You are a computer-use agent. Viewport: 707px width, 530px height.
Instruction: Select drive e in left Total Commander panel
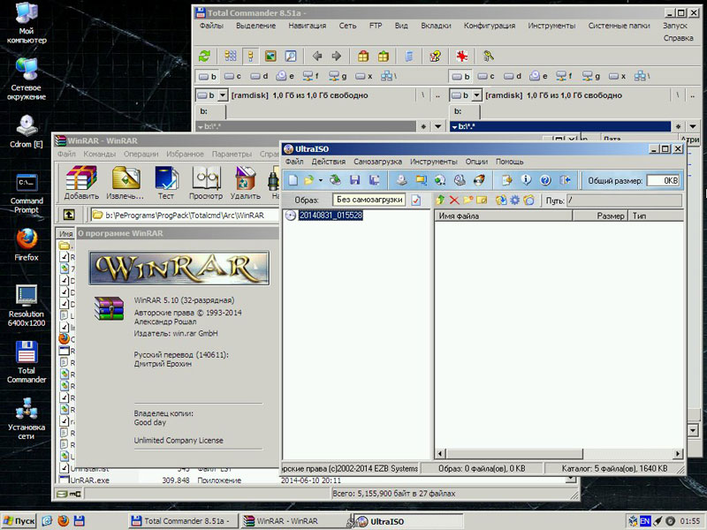tap(285, 76)
